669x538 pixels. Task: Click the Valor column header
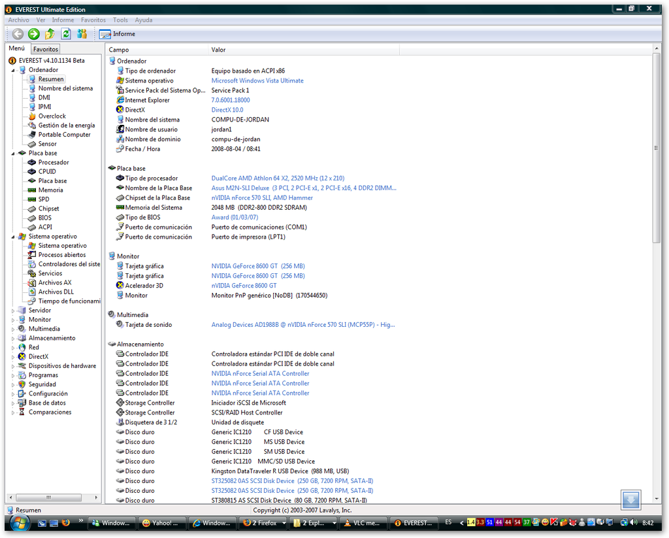pyautogui.click(x=304, y=50)
